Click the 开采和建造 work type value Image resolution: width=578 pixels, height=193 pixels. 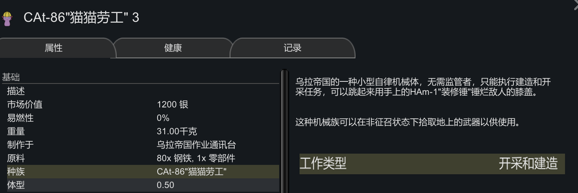click(528, 164)
